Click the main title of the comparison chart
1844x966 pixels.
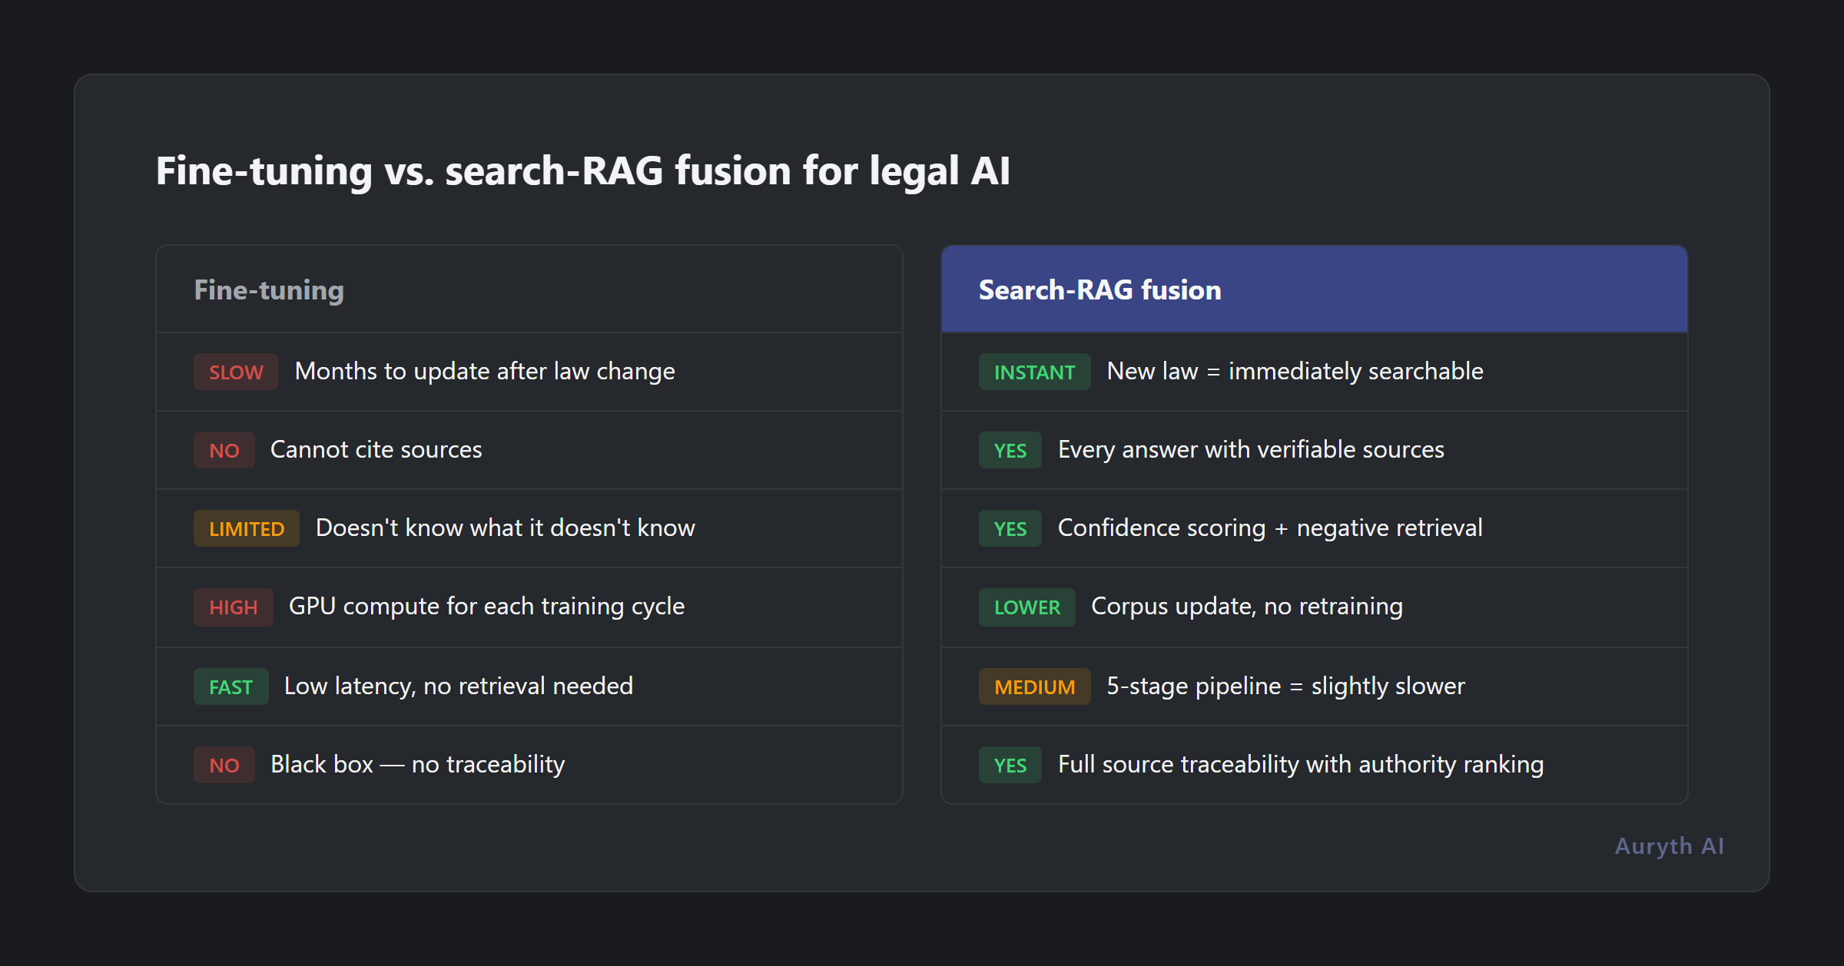point(582,170)
